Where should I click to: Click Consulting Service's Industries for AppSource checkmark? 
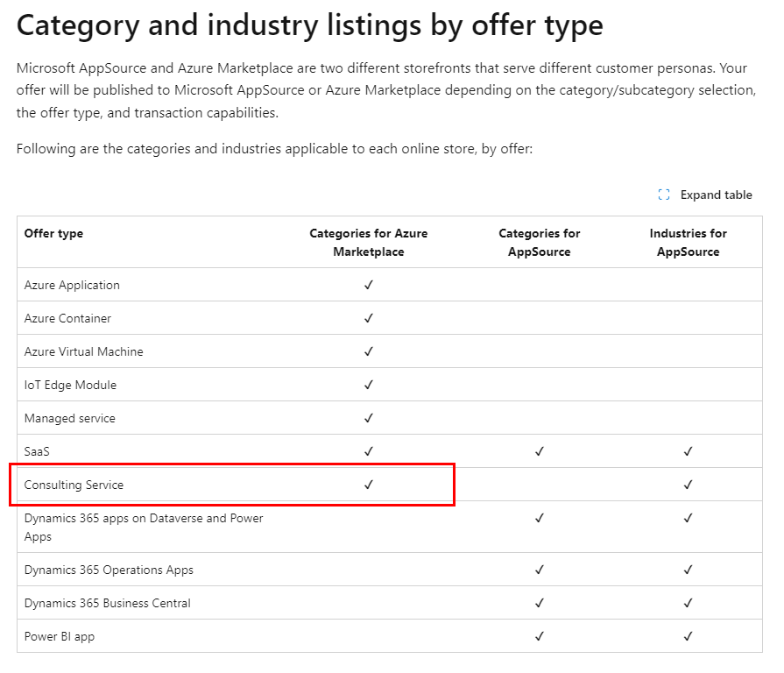click(x=688, y=485)
